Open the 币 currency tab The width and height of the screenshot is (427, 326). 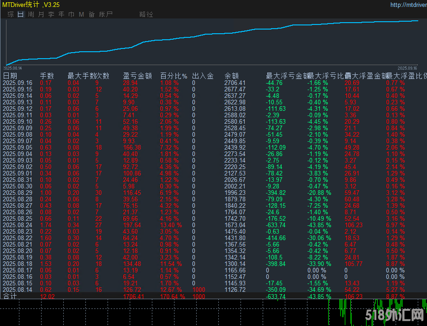coord(71,14)
